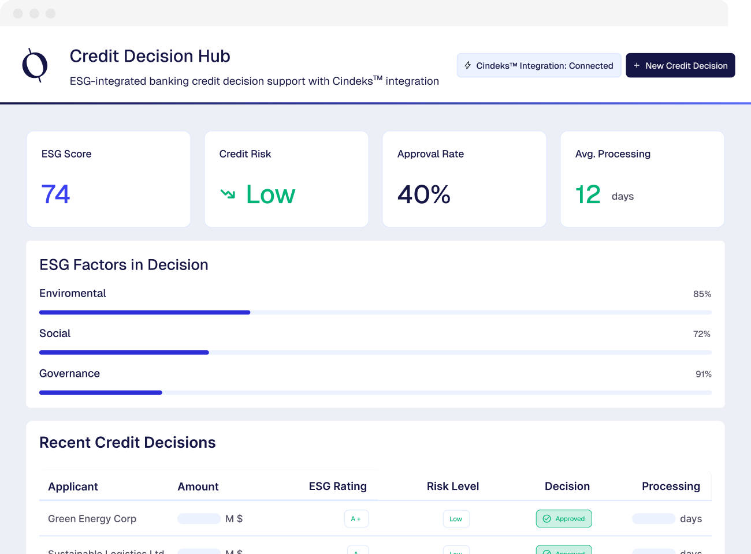This screenshot has height=554, width=751.
Task: Click the ESG Rating column header
Action: (x=337, y=486)
